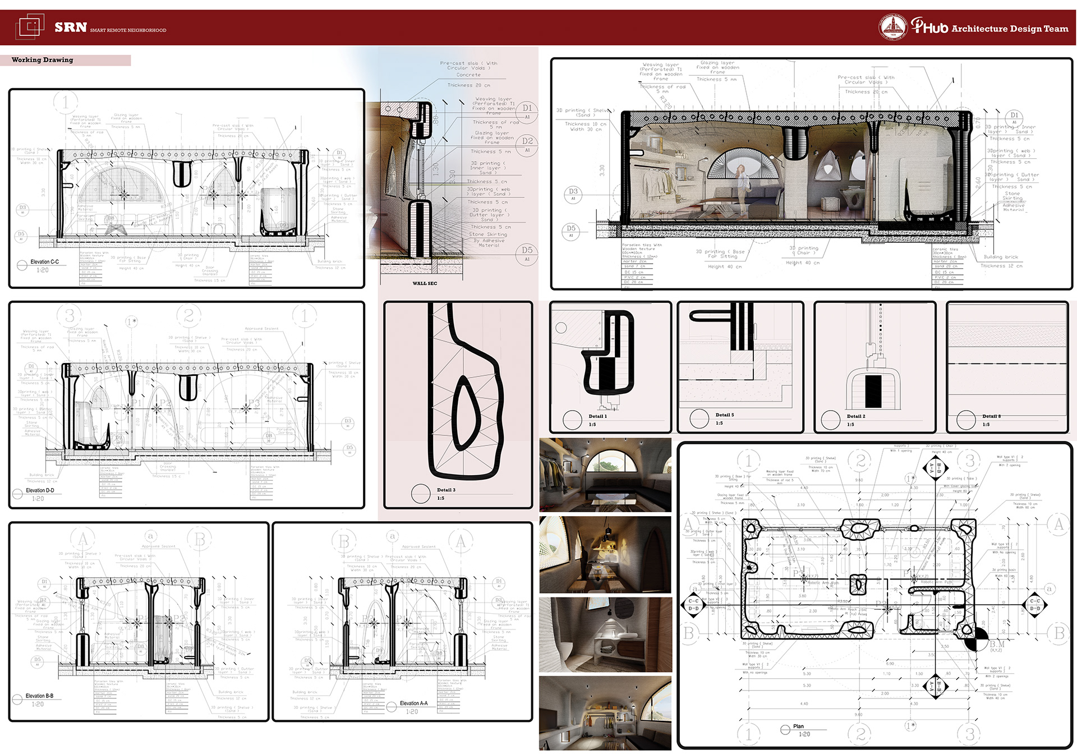Image resolution: width=1077 pixels, height=754 pixels.
Task: Open the wardrobe closet interior render
Action: pyautogui.click(x=605, y=713)
